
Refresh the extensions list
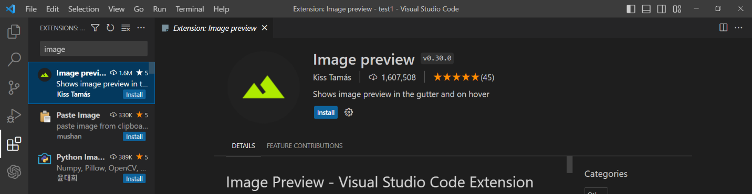click(110, 28)
